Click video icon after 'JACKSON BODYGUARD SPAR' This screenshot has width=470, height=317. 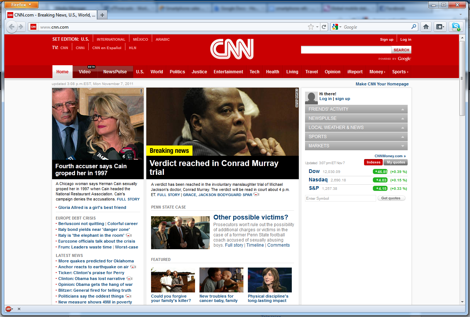point(256,195)
